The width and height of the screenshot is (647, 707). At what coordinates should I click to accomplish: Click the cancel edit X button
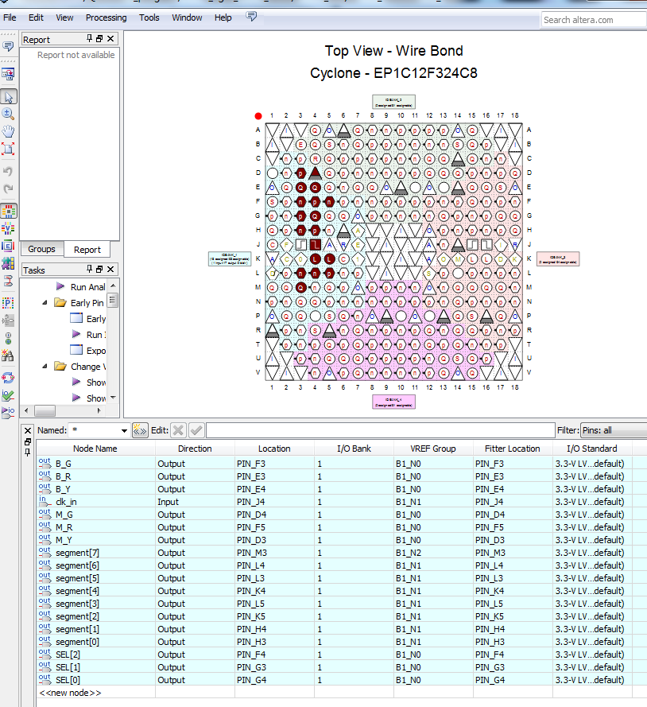178,430
